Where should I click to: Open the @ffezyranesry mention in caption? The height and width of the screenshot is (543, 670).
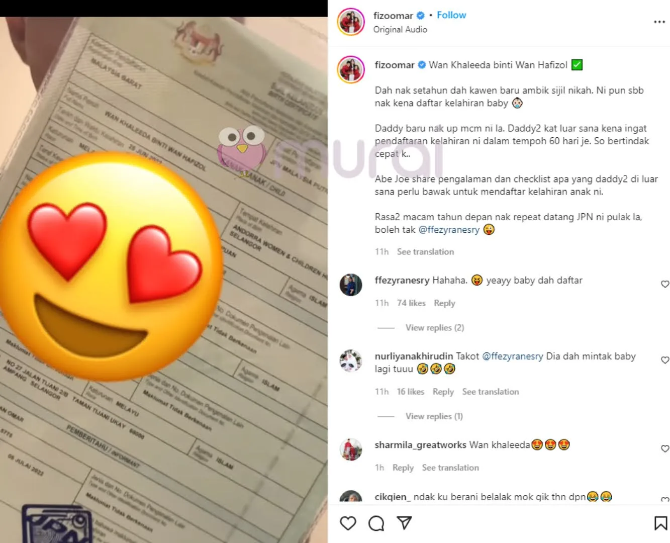(449, 230)
